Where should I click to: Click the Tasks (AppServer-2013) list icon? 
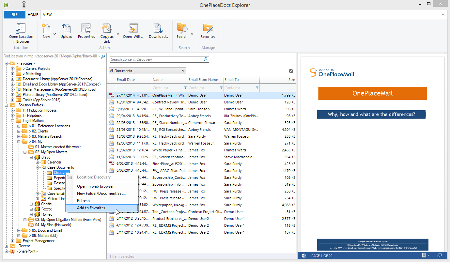coord(19,100)
